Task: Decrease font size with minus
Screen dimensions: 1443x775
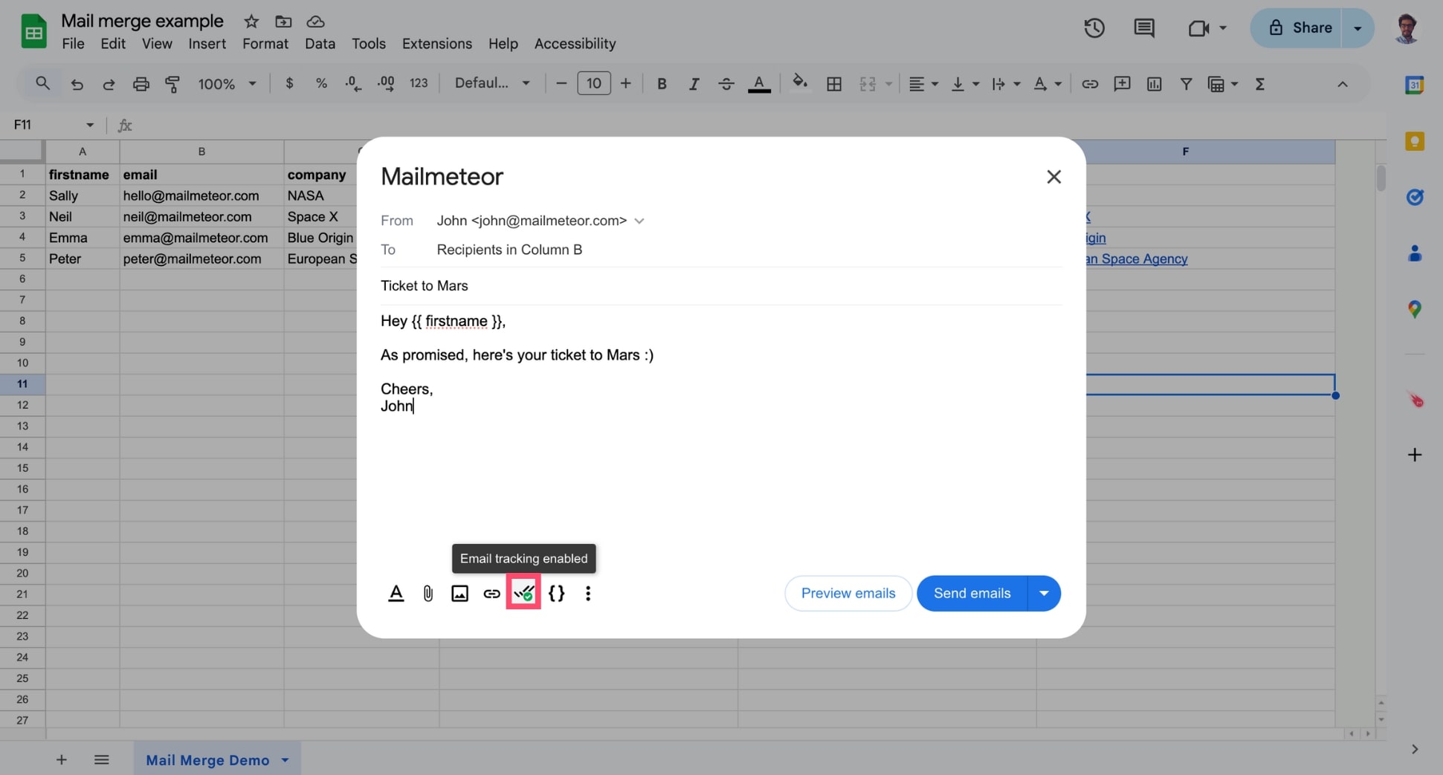Action: (x=561, y=84)
